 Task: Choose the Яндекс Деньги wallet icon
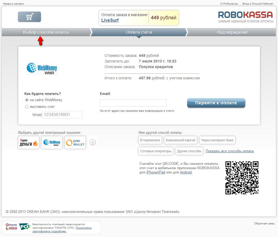point(28,143)
